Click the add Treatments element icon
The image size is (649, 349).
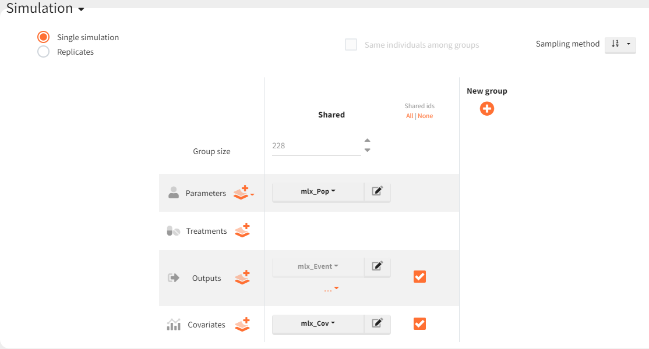point(242,230)
